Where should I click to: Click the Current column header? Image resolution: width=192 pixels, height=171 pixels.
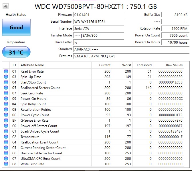pyautogui.click(x=102, y=65)
